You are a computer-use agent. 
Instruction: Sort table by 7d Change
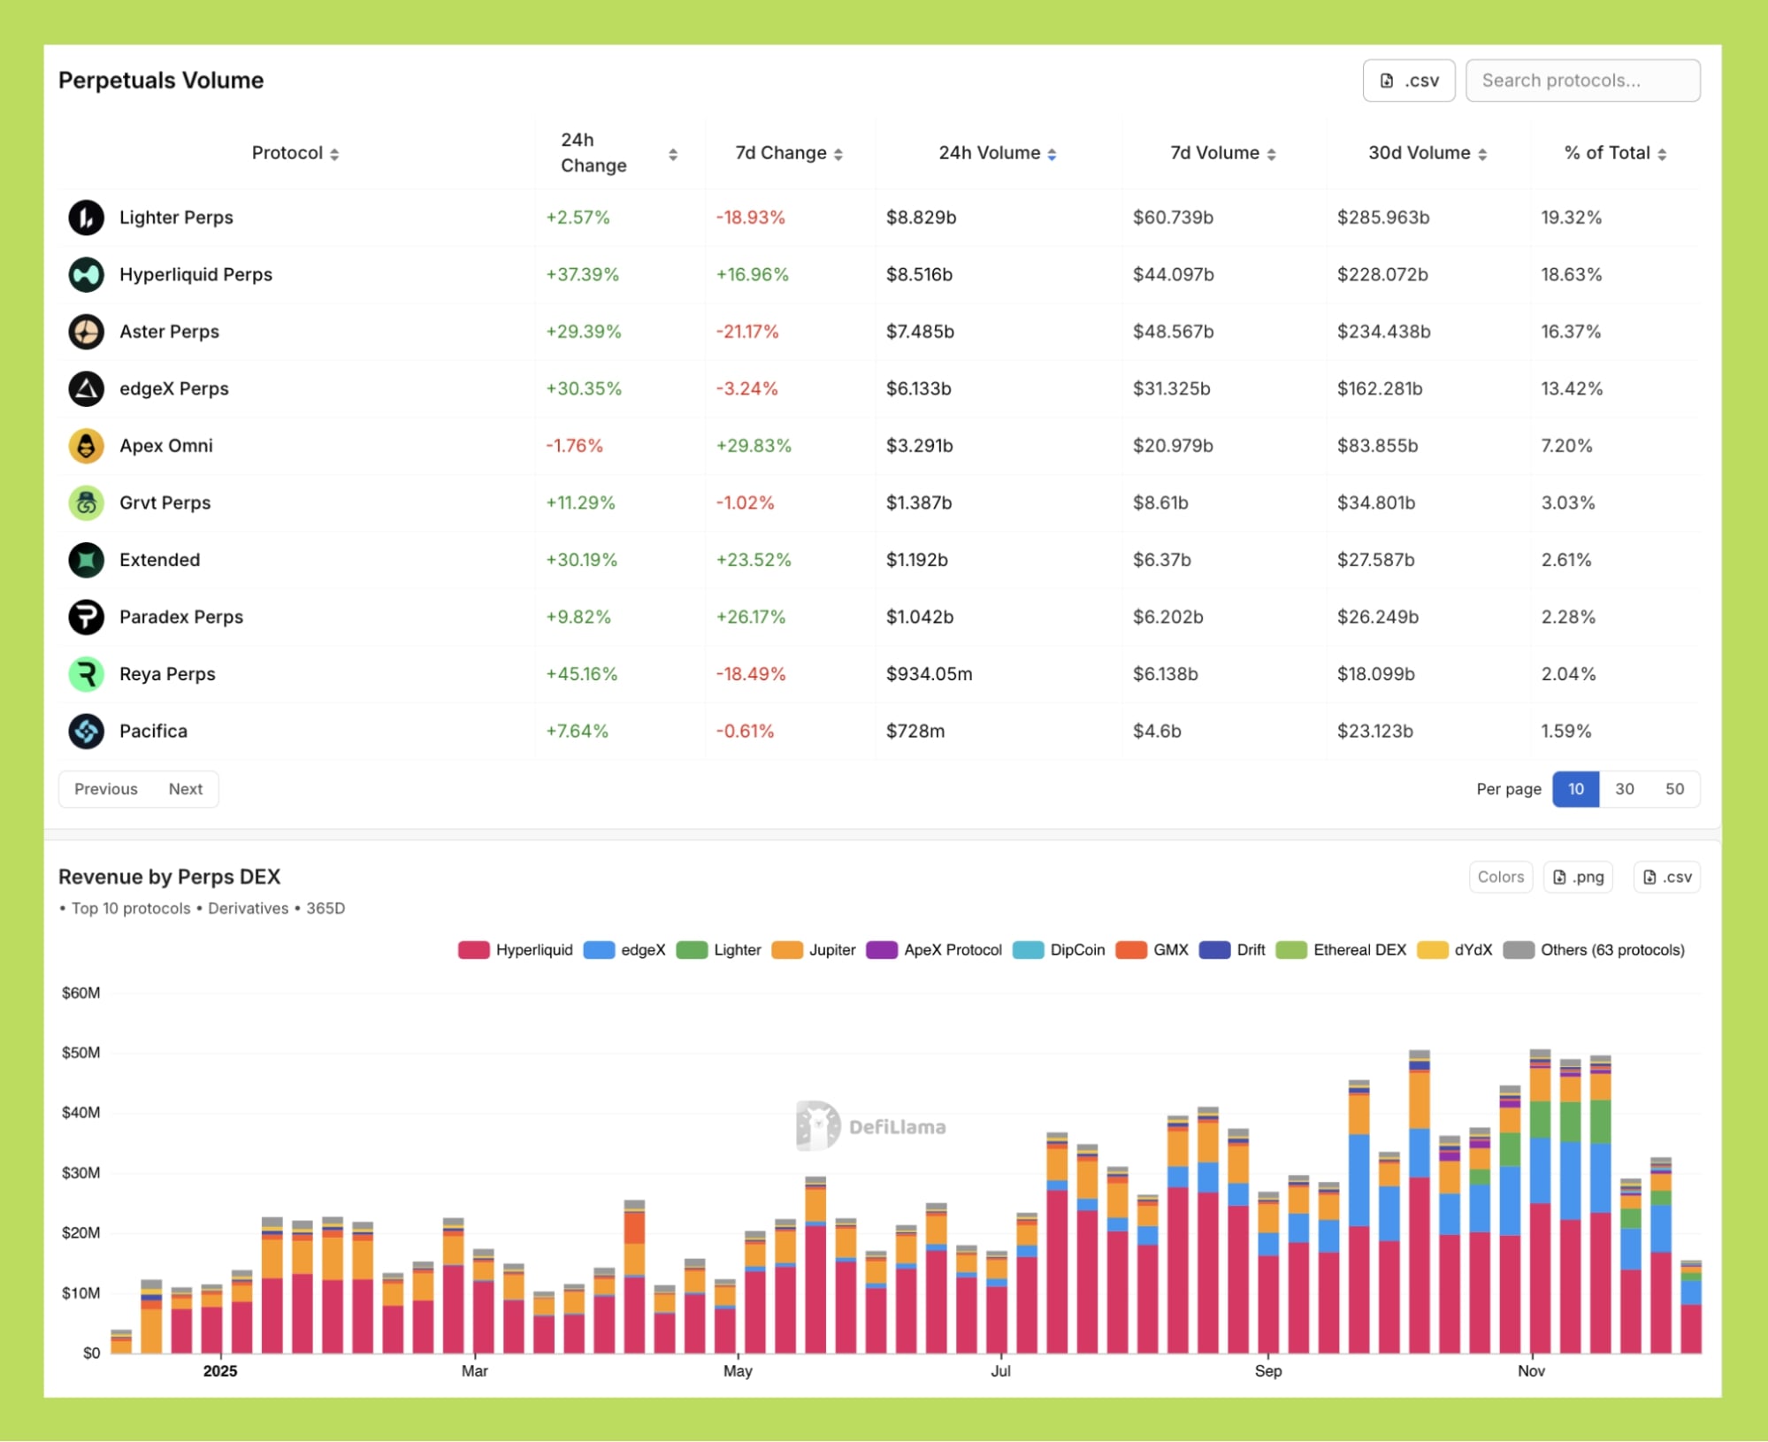(788, 153)
